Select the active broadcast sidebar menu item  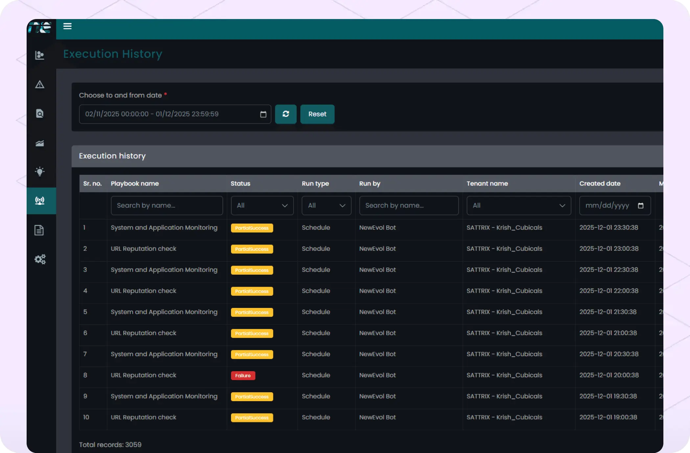(x=40, y=201)
